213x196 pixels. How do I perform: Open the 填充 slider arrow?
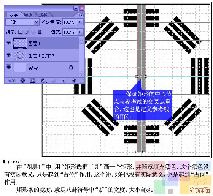click(x=80, y=32)
